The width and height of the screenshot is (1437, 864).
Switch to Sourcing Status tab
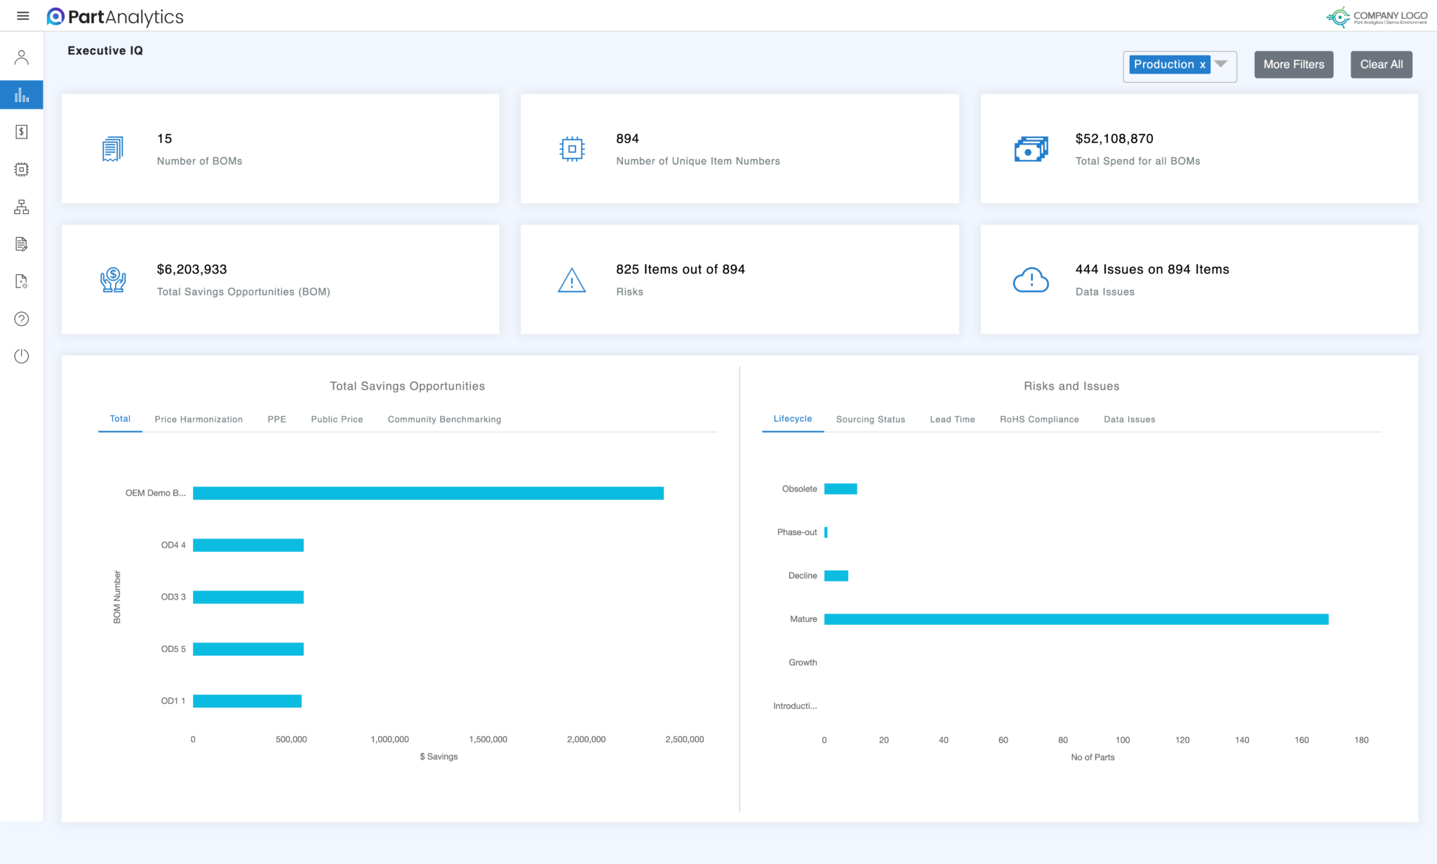pos(871,419)
